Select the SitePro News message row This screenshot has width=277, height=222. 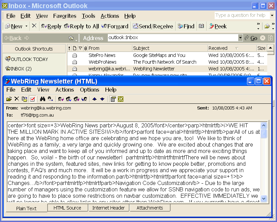click(167, 55)
